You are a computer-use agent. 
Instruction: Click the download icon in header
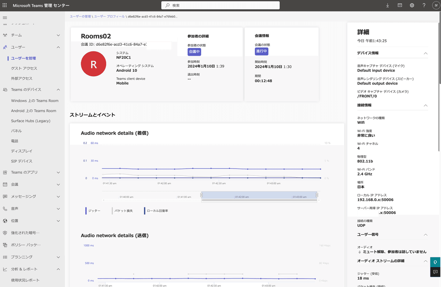(x=387, y=5)
